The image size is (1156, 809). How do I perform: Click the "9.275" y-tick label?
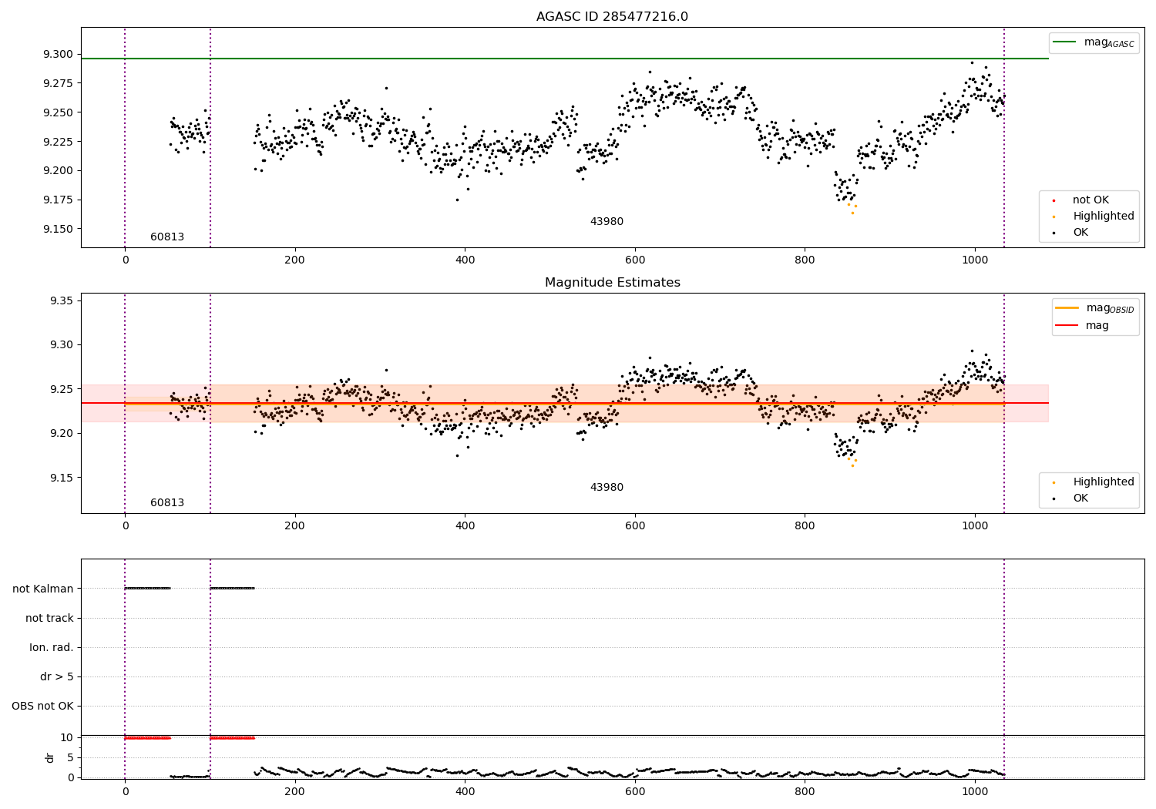pos(58,83)
